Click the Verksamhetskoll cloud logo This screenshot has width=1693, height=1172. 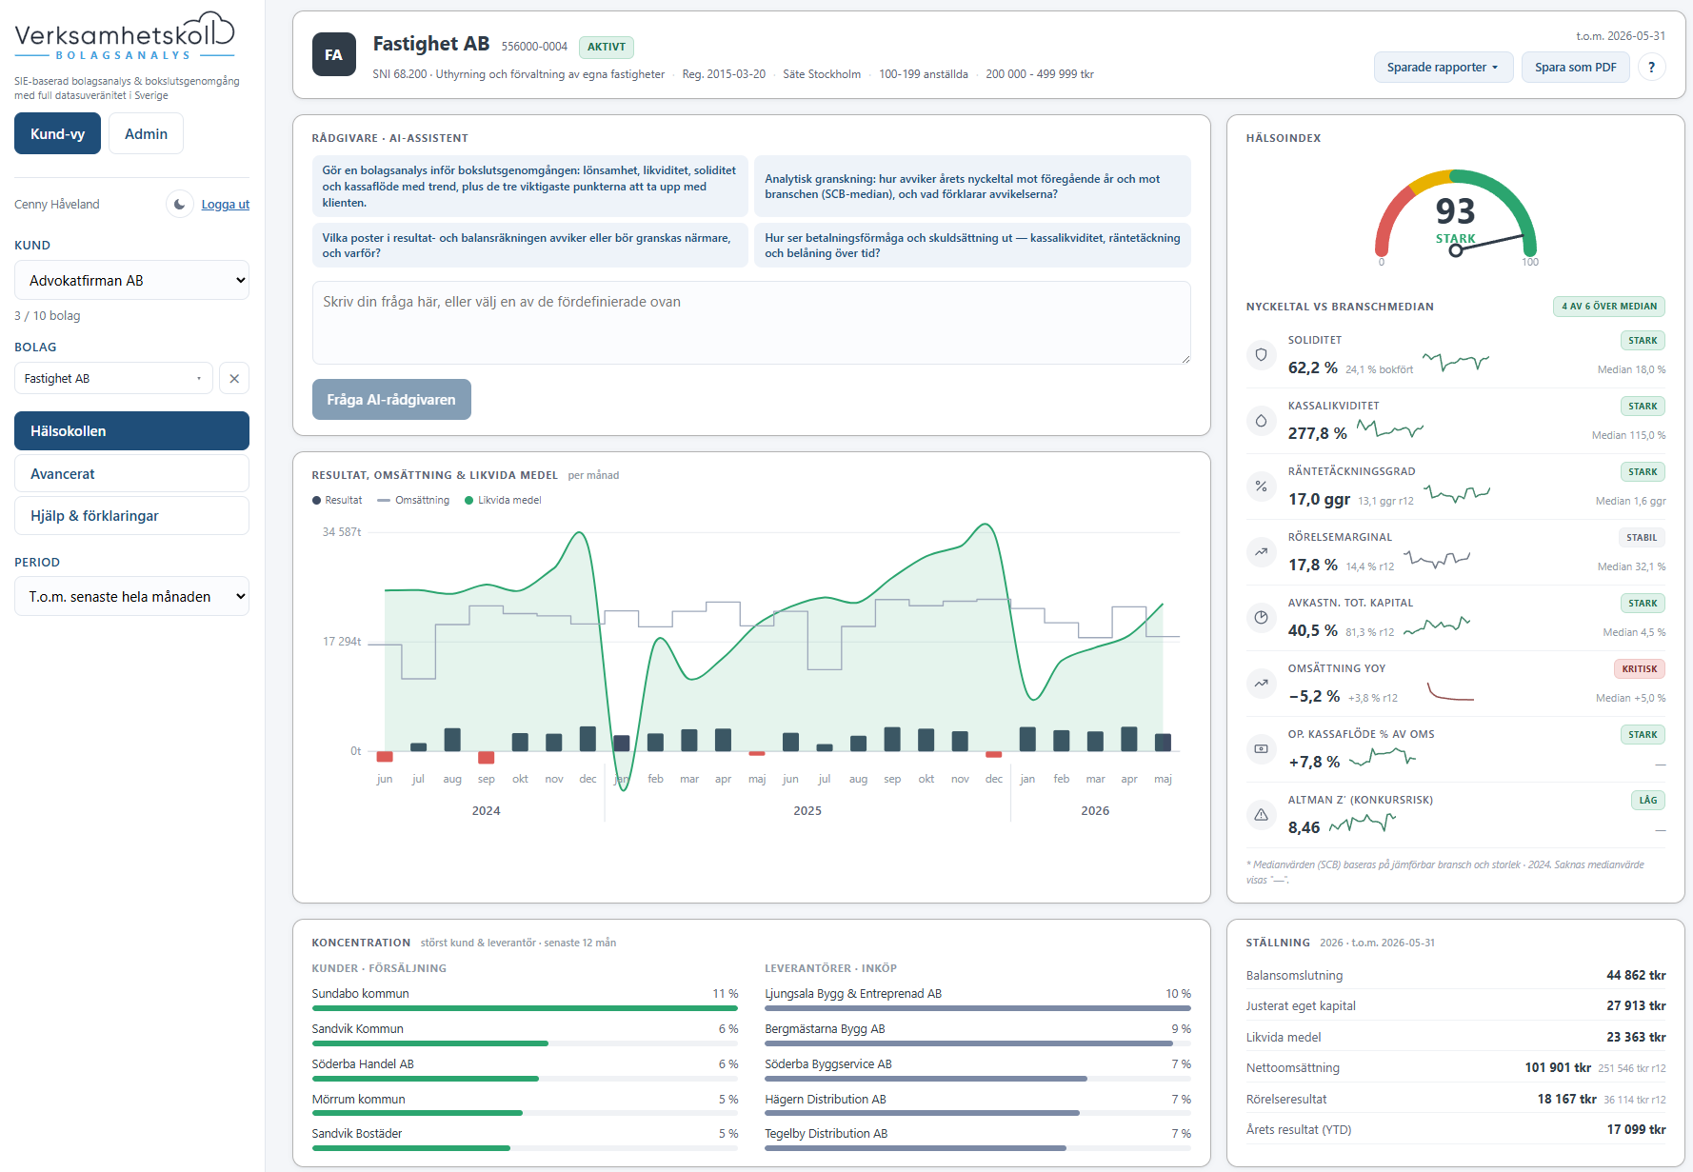[x=124, y=36]
